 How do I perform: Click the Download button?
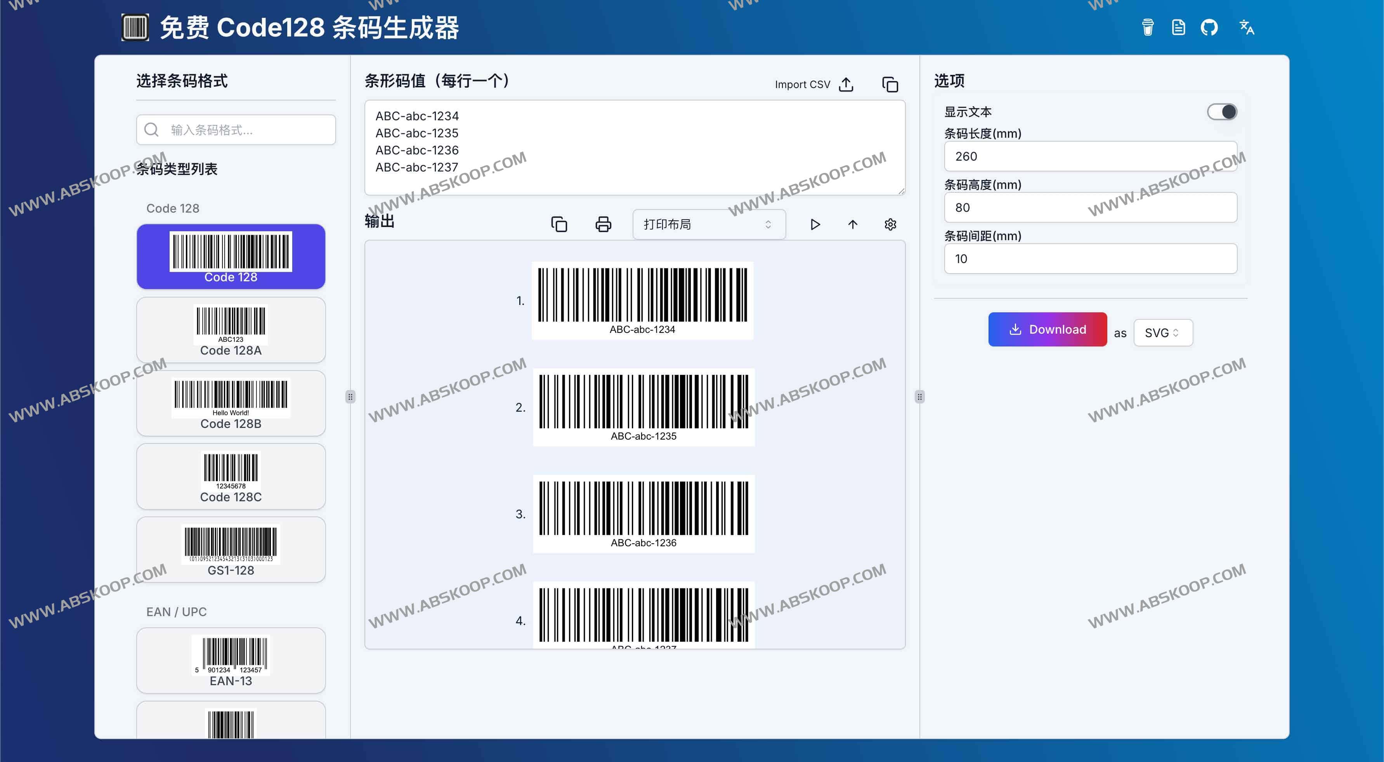point(1047,329)
